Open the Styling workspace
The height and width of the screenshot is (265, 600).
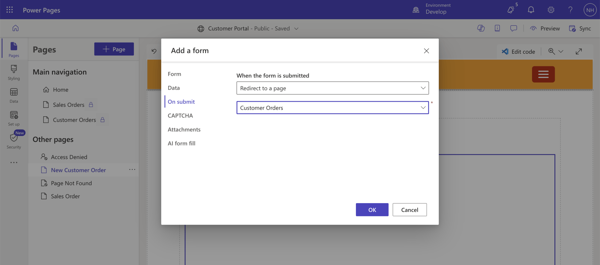(14, 73)
